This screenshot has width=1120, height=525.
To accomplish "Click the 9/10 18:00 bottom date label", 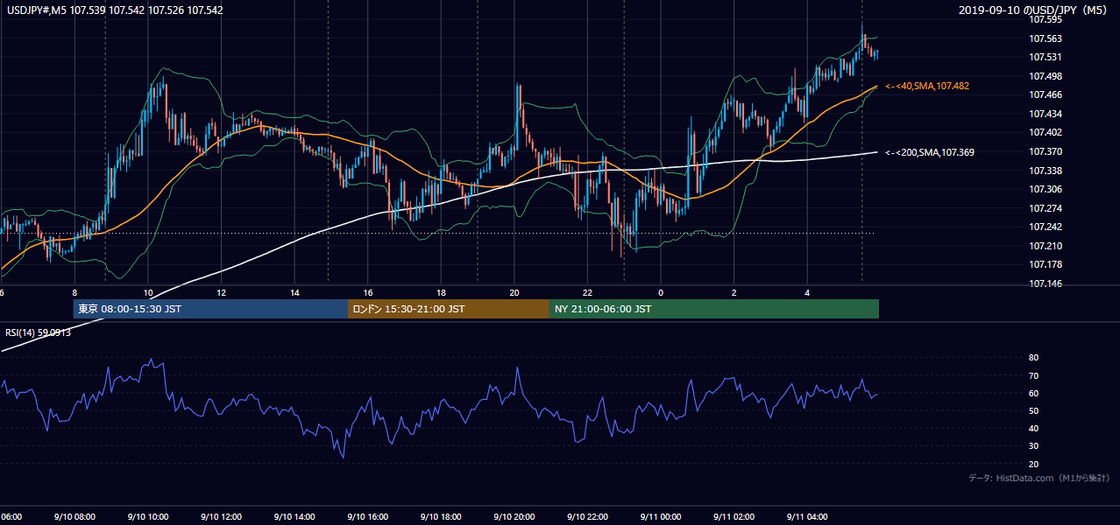I will (x=441, y=517).
